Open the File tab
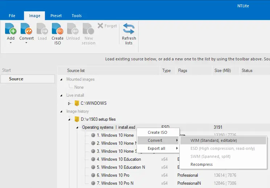 12,16
